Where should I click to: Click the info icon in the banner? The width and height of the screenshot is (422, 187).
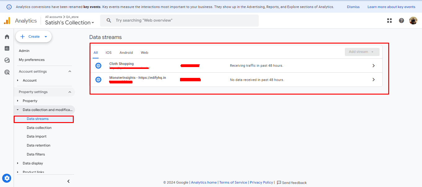tap(9, 7)
